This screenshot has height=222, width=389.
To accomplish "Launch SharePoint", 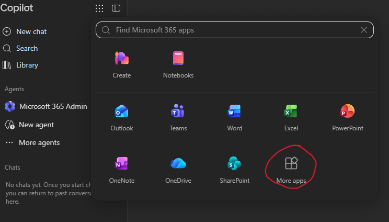I will (234, 170).
